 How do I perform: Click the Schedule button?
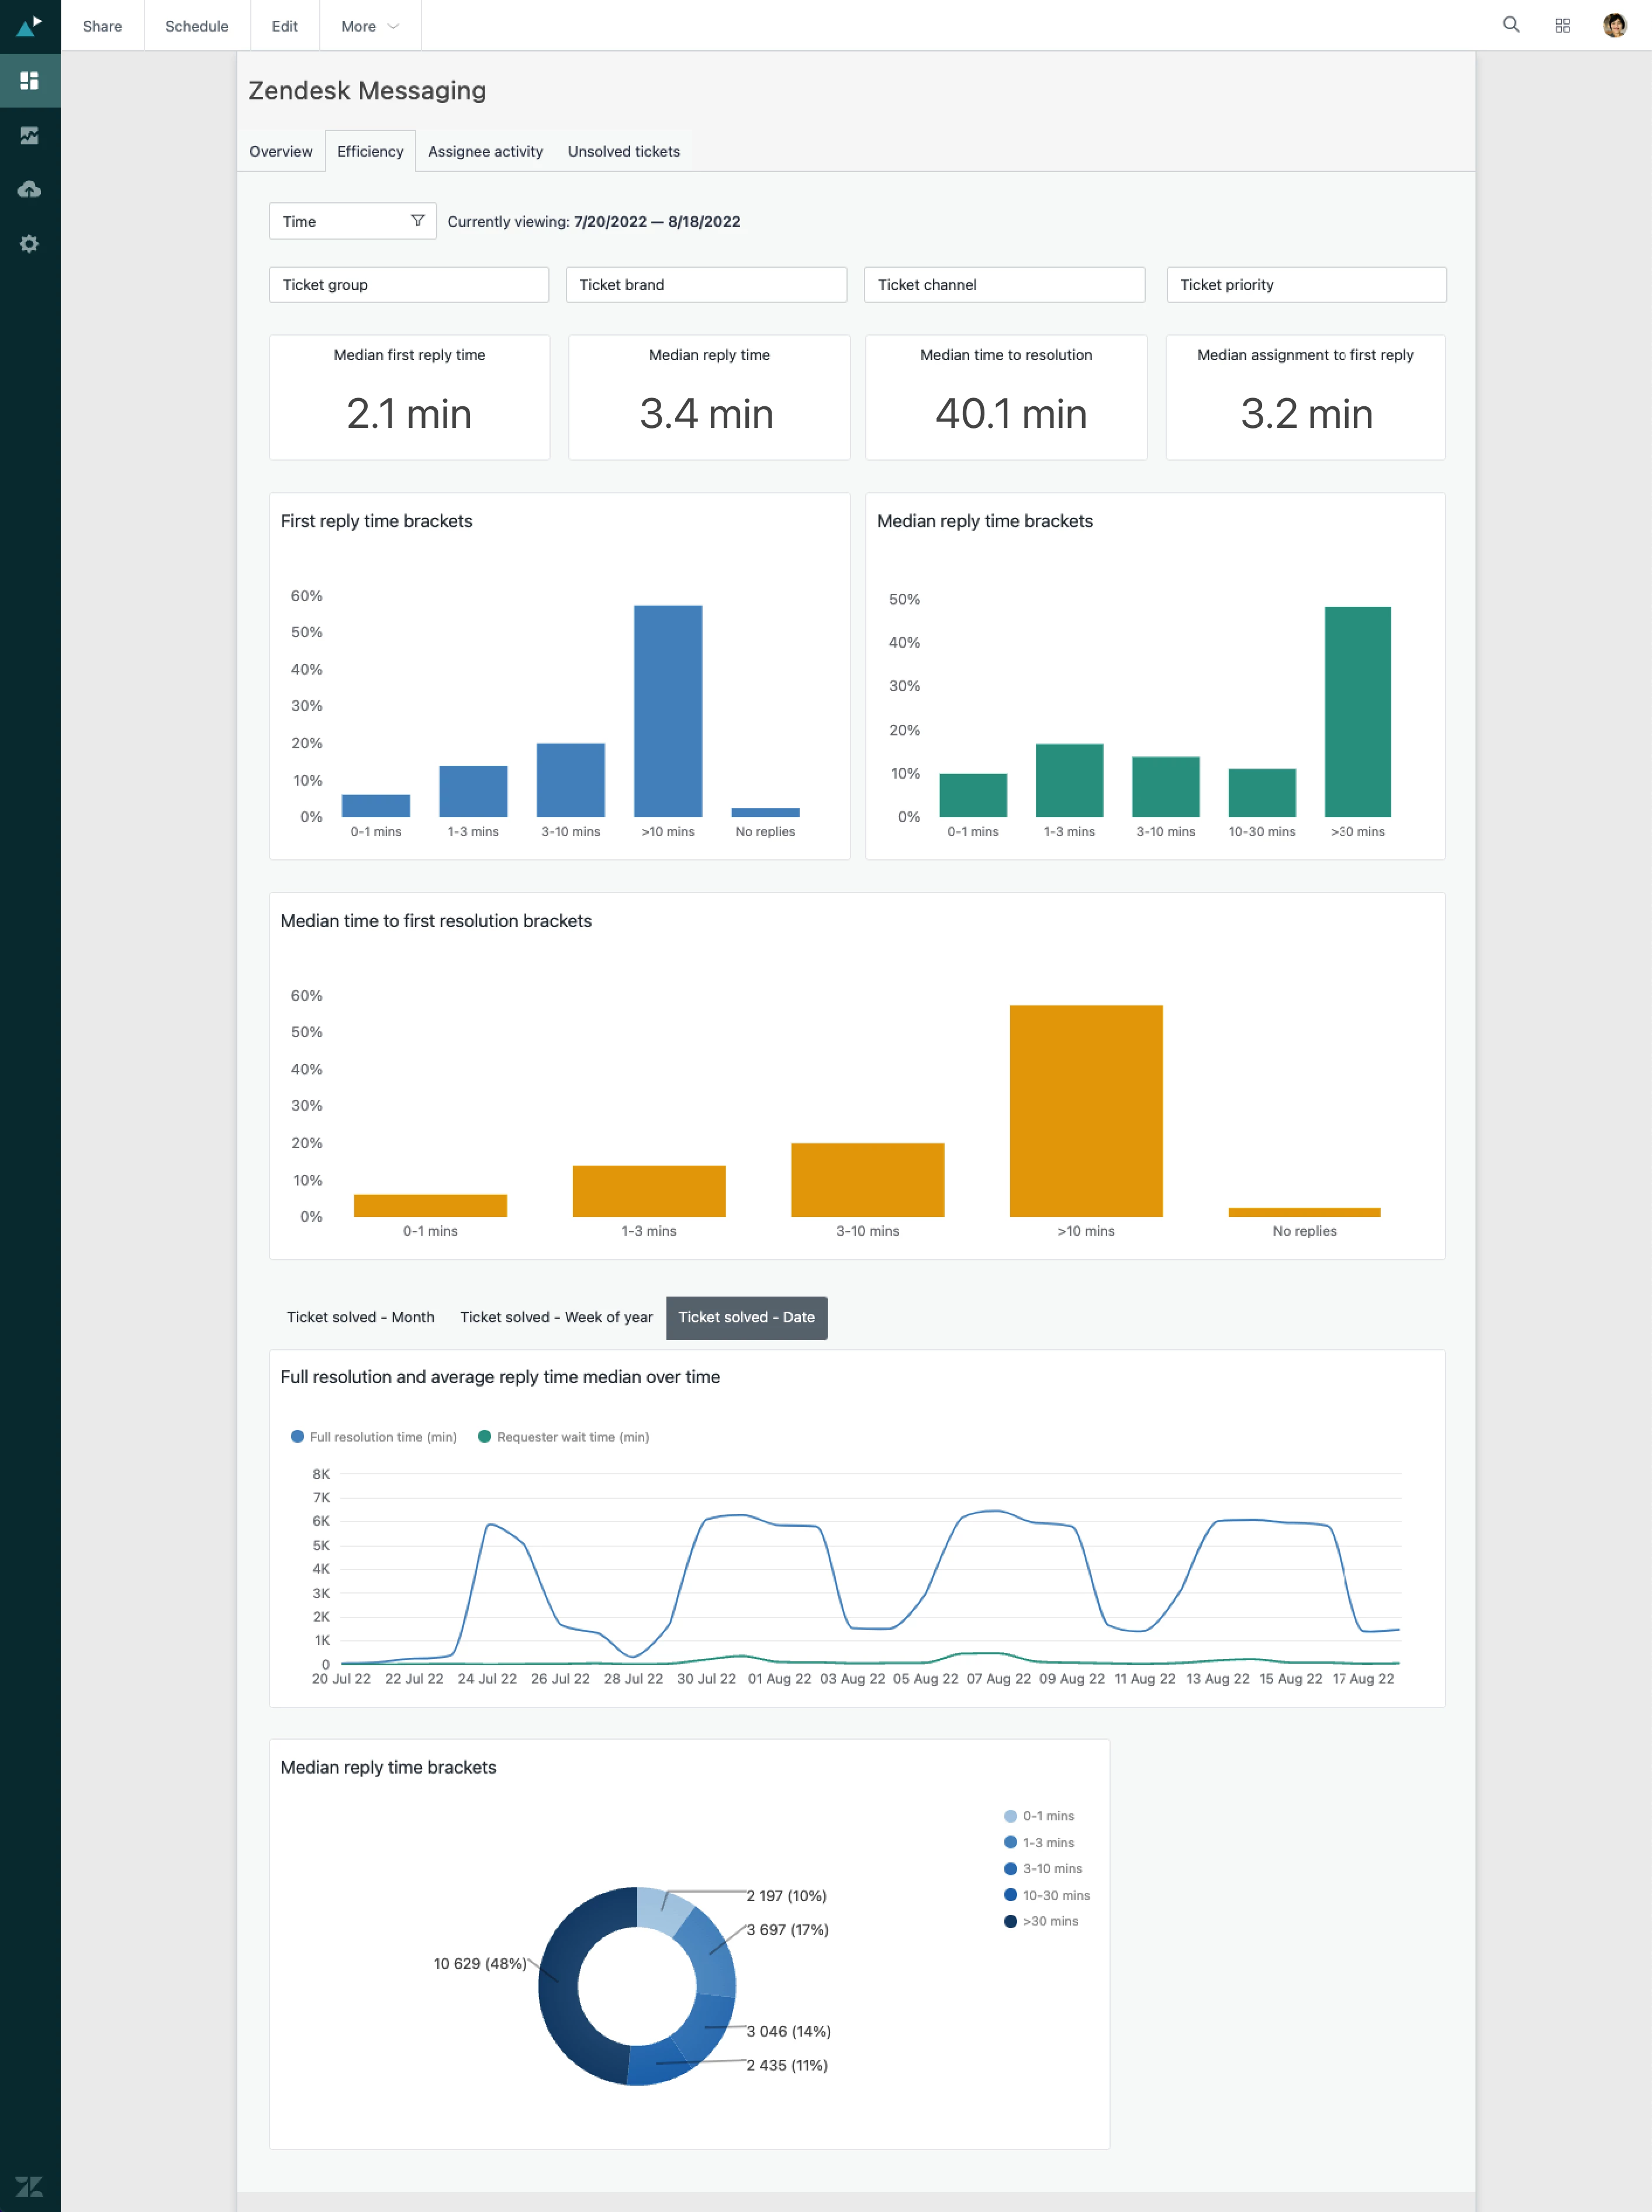(x=196, y=26)
